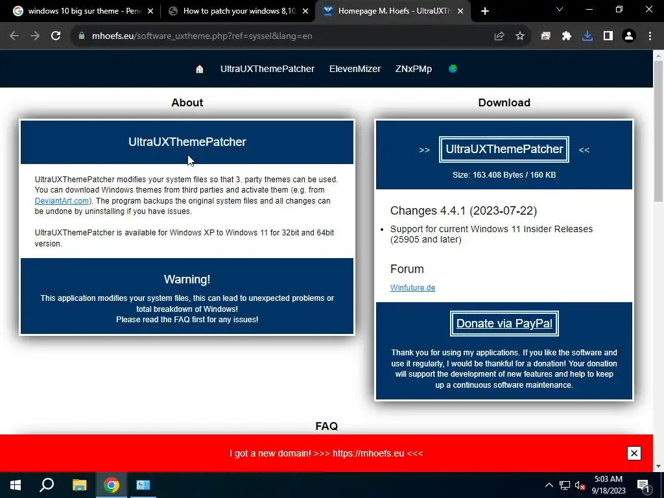664x498 pixels.
Task: Open the notification center icon
Action: [643, 485]
